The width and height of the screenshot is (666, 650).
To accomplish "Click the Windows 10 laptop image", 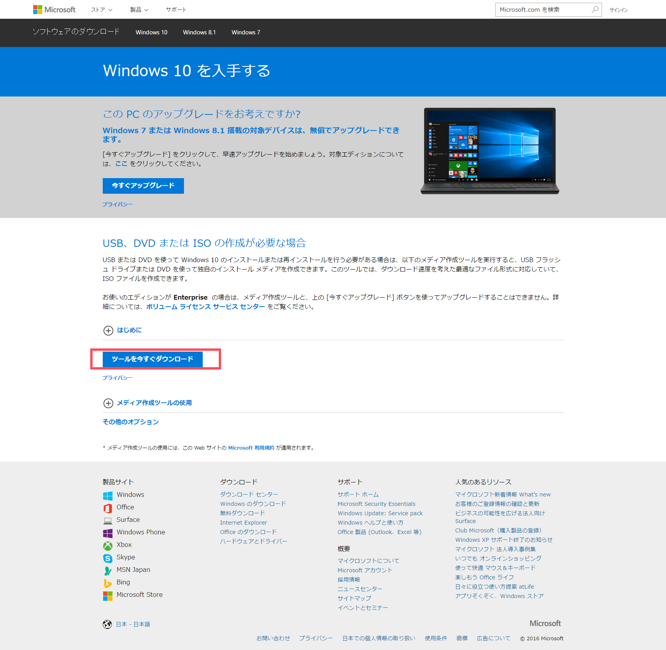I will (x=490, y=151).
